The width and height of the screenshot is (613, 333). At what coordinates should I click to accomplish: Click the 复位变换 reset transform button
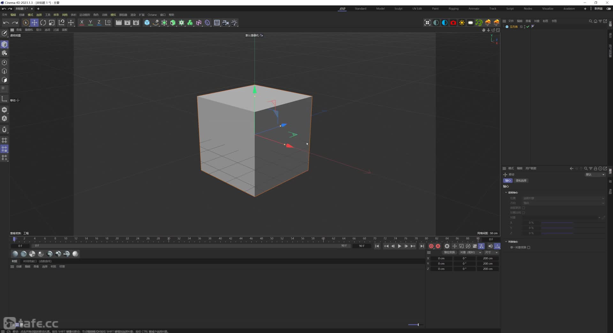tap(449, 252)
